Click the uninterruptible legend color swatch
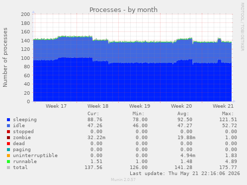Image resolution: width=247 pixels, height=185 pixels. (8, 156)
